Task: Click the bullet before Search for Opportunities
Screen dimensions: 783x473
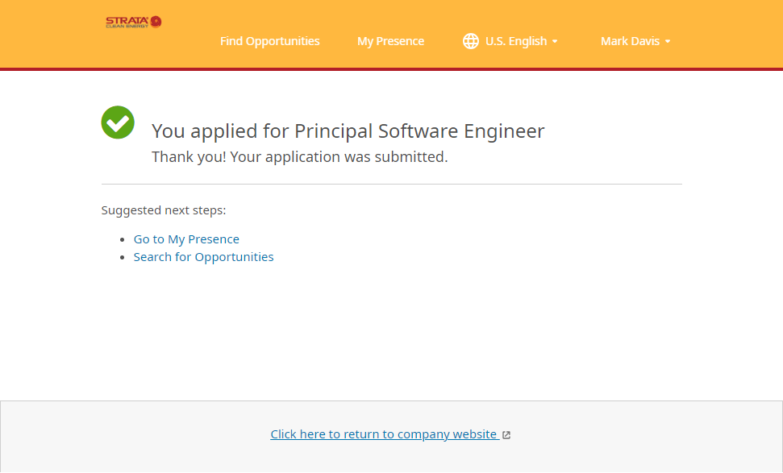Action: pos(123,258)
